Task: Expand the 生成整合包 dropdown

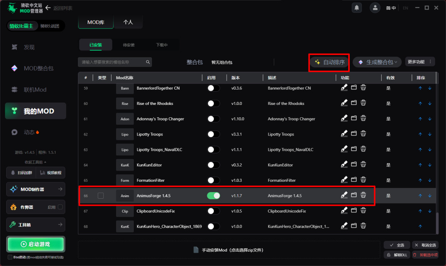Action: tap(377, 62)
